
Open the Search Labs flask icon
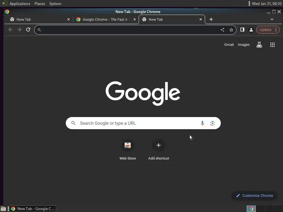pyautogui.click(x=259, y=45)
